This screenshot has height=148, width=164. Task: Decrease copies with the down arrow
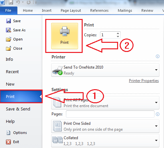tap(118, 37)
